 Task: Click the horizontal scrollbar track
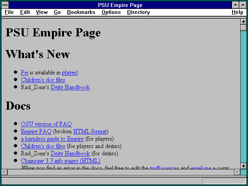coord(121,172)
